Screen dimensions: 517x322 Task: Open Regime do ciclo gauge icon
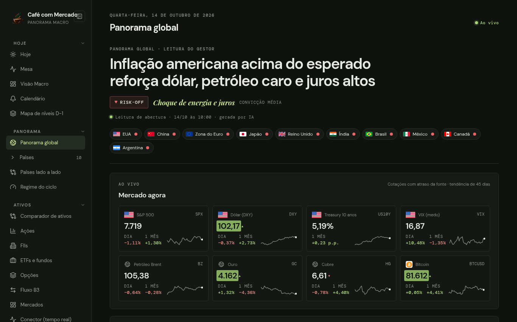tap(13, 187)
